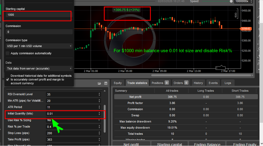Click the browser scrollbar down arrow
This screenshot has height=146, width=263.
[261, 144]
